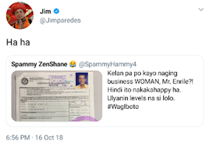
Task: Click the purple stamp on the form image
Action: pyautogui.click(x=85, y=119)
